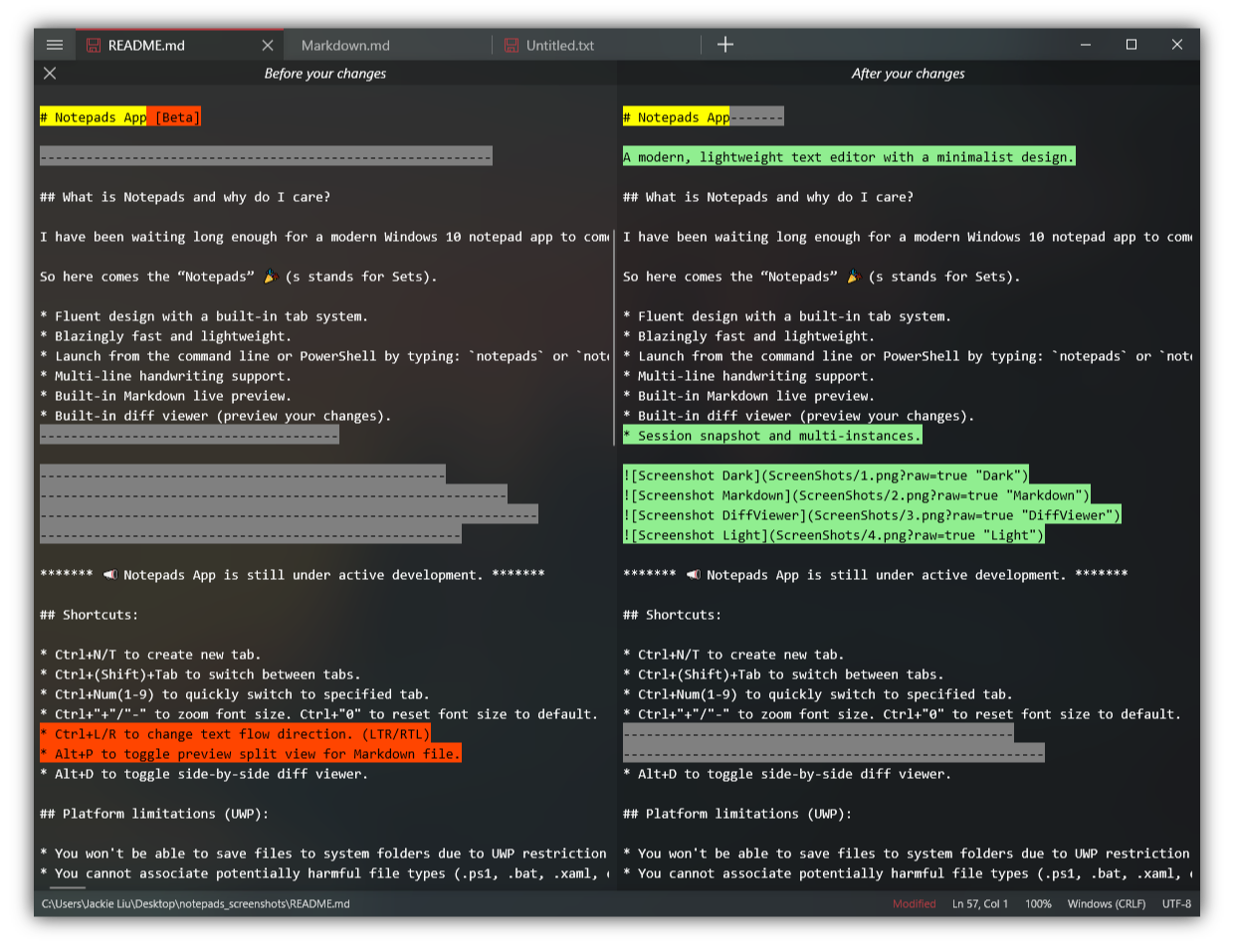Screen dimensions: 1234x945
Task: Click the After your changes pane header
Action: tap(908, 73)
